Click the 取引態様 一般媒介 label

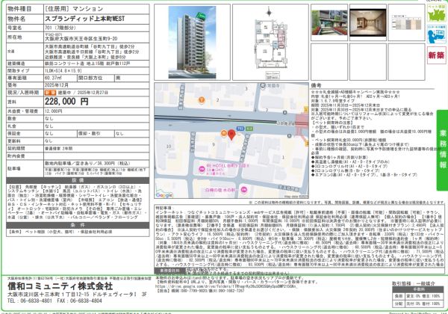point(414,283)
